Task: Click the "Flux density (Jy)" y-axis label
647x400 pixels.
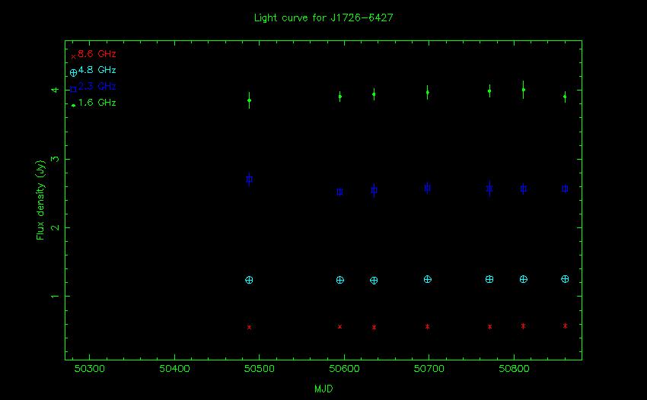Action: pos(40,199)
